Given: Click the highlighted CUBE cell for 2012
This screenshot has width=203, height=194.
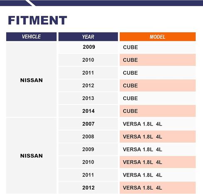Looking at the screenshot, I should click(158, 86).
